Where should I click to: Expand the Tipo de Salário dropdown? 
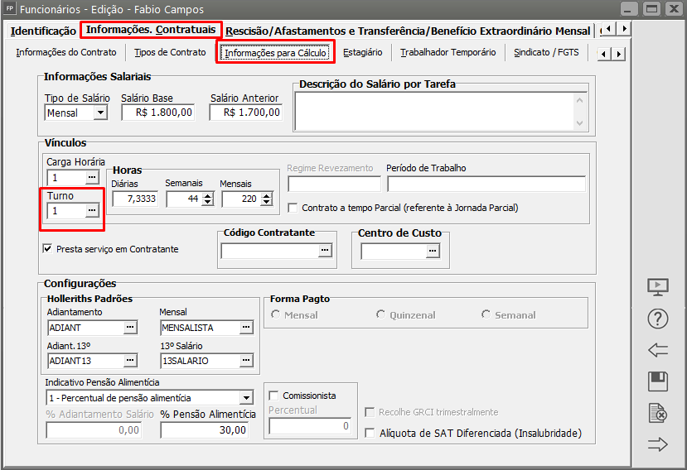click(x=101, y=113)
